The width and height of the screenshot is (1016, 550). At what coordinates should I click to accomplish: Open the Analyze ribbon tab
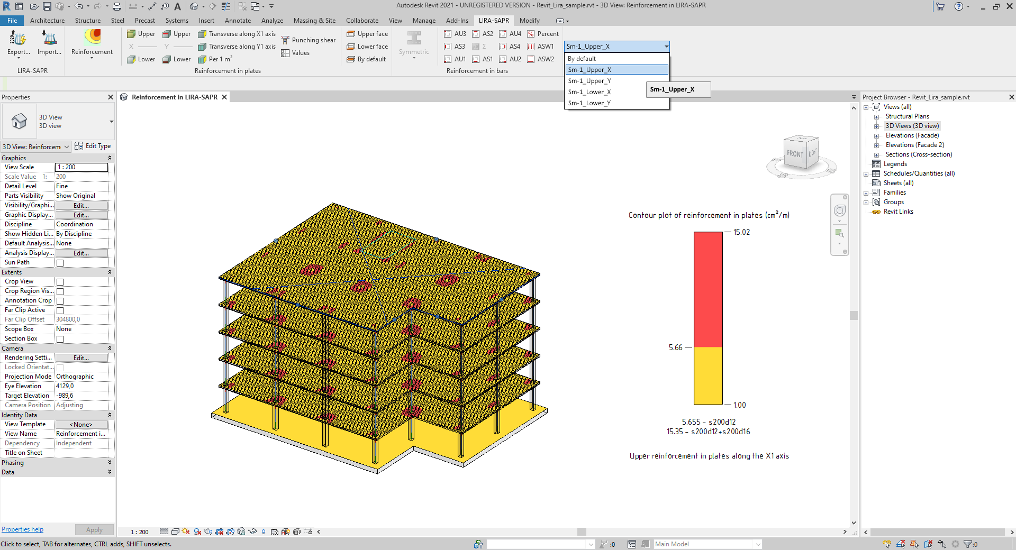point(272,21)
